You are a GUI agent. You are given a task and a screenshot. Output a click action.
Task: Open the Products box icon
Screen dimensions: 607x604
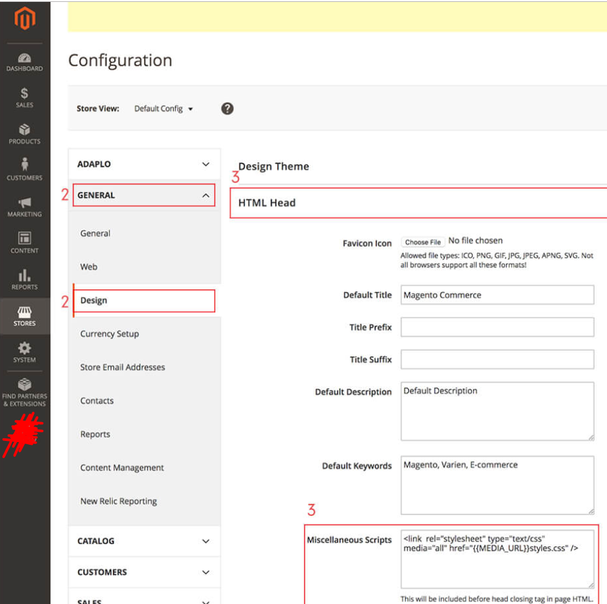pos(24,130)
